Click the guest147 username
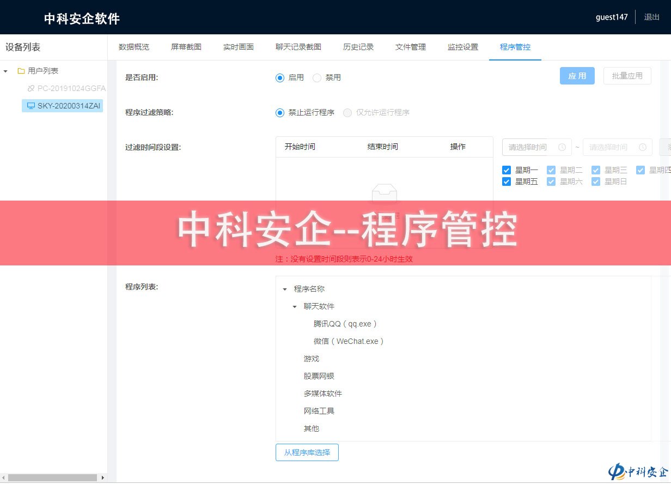671x484 pixels. pyautogui.click(x=612, y=17)
